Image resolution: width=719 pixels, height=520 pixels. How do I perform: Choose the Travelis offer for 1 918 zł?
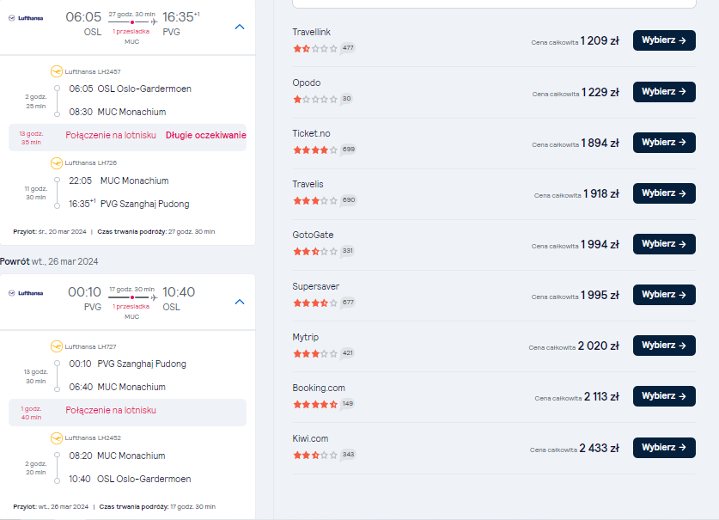pos(664,193)
